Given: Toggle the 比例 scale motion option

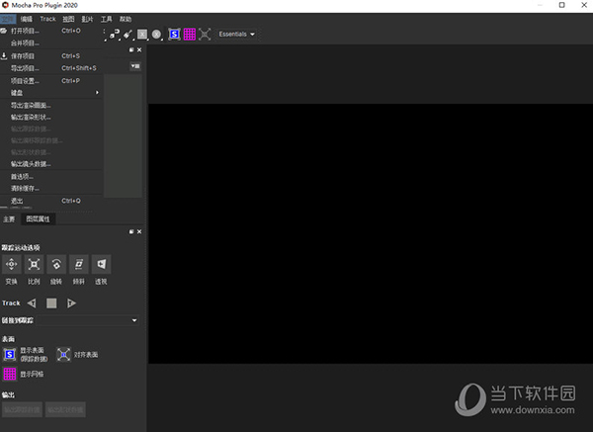Looking at the screenshot, I should (34, 264).
